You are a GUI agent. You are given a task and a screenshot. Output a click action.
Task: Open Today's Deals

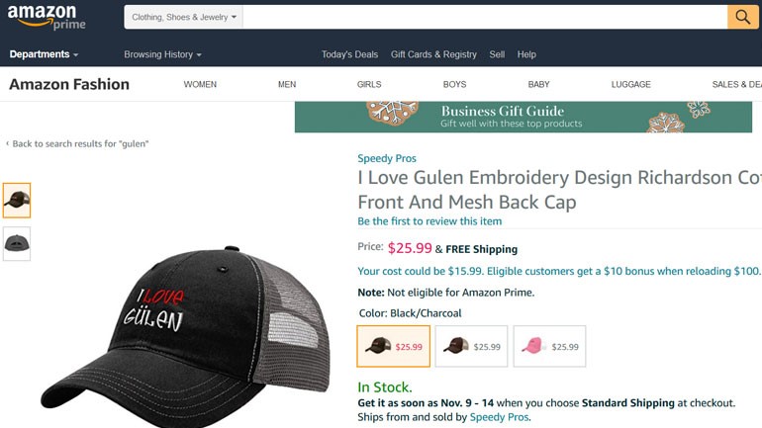pyautogui.click(x=349, y=54)
